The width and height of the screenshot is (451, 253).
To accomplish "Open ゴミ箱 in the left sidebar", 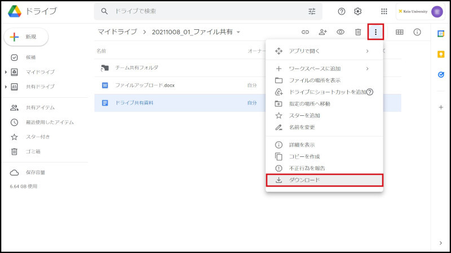I will point(33,151).
